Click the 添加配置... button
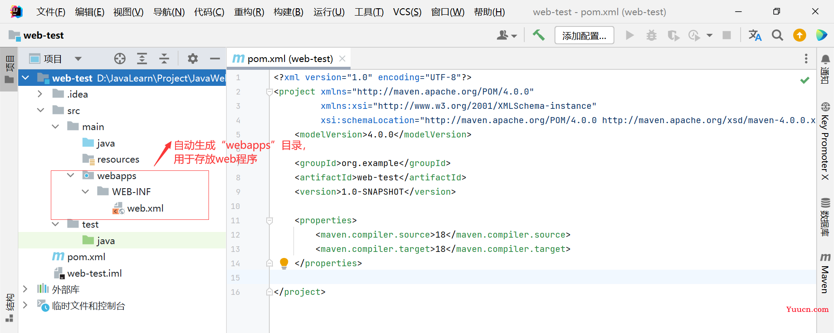Image resolution: width=834 pixels, height=333 pixels. pos(584,36)
